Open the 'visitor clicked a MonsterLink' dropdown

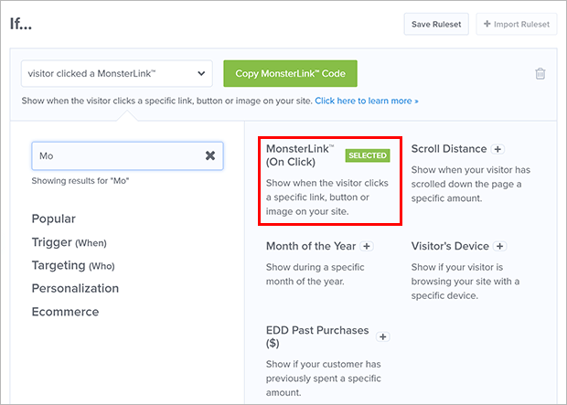(117, 73)
